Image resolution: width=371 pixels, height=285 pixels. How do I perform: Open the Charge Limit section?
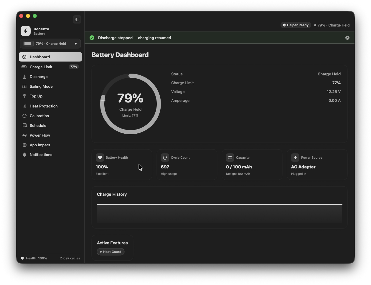tap(50, 67)
